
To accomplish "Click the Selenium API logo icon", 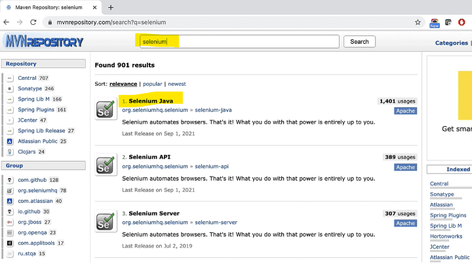I will point(105,165).
